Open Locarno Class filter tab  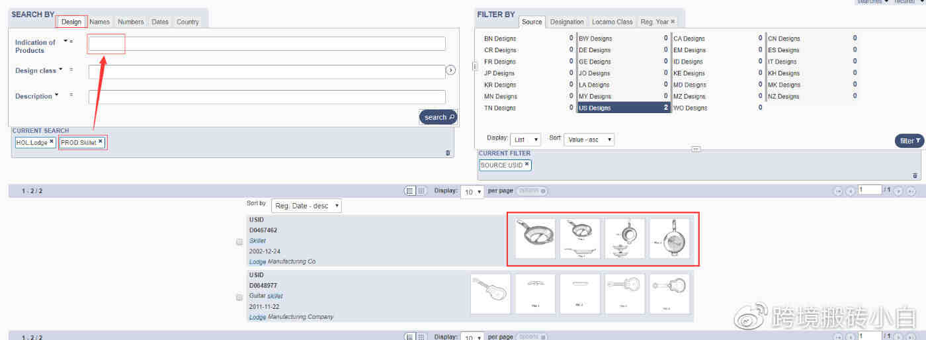pos(612,22)
